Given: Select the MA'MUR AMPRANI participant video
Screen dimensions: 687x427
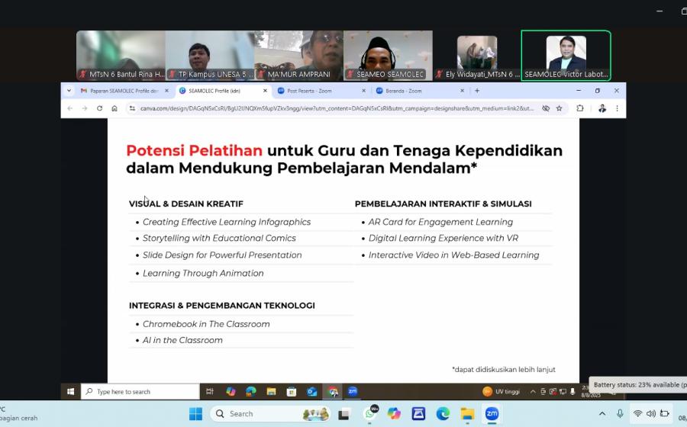Looking at the screenshot, I should tap(298, 56).
